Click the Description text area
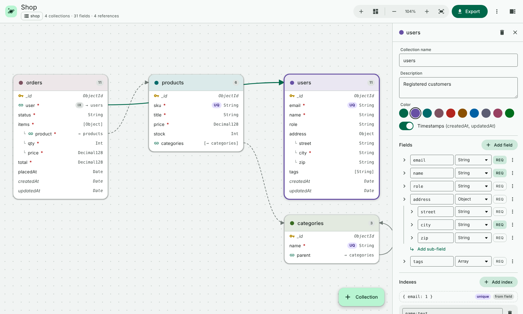The image size is (523, 314). [x=458, y=88]
